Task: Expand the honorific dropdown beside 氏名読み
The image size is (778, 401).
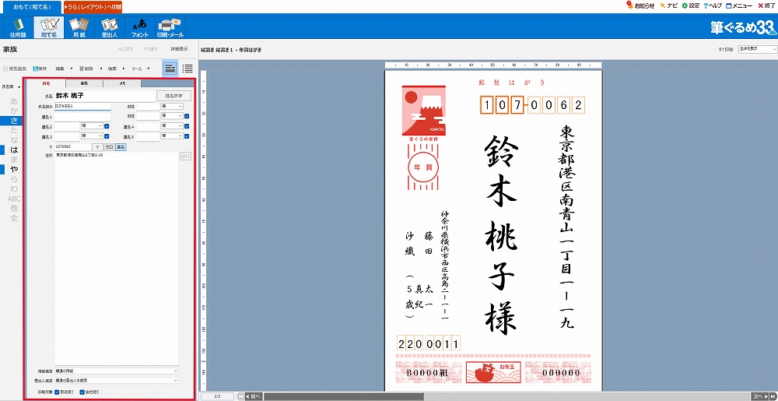Action: (x=172, y=106)
